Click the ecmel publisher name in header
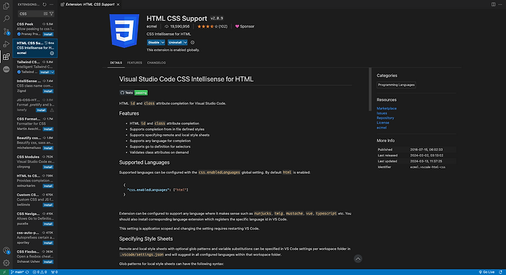This screenshot has width=506, height=275. pyautogui.click(x=152, y=26)
